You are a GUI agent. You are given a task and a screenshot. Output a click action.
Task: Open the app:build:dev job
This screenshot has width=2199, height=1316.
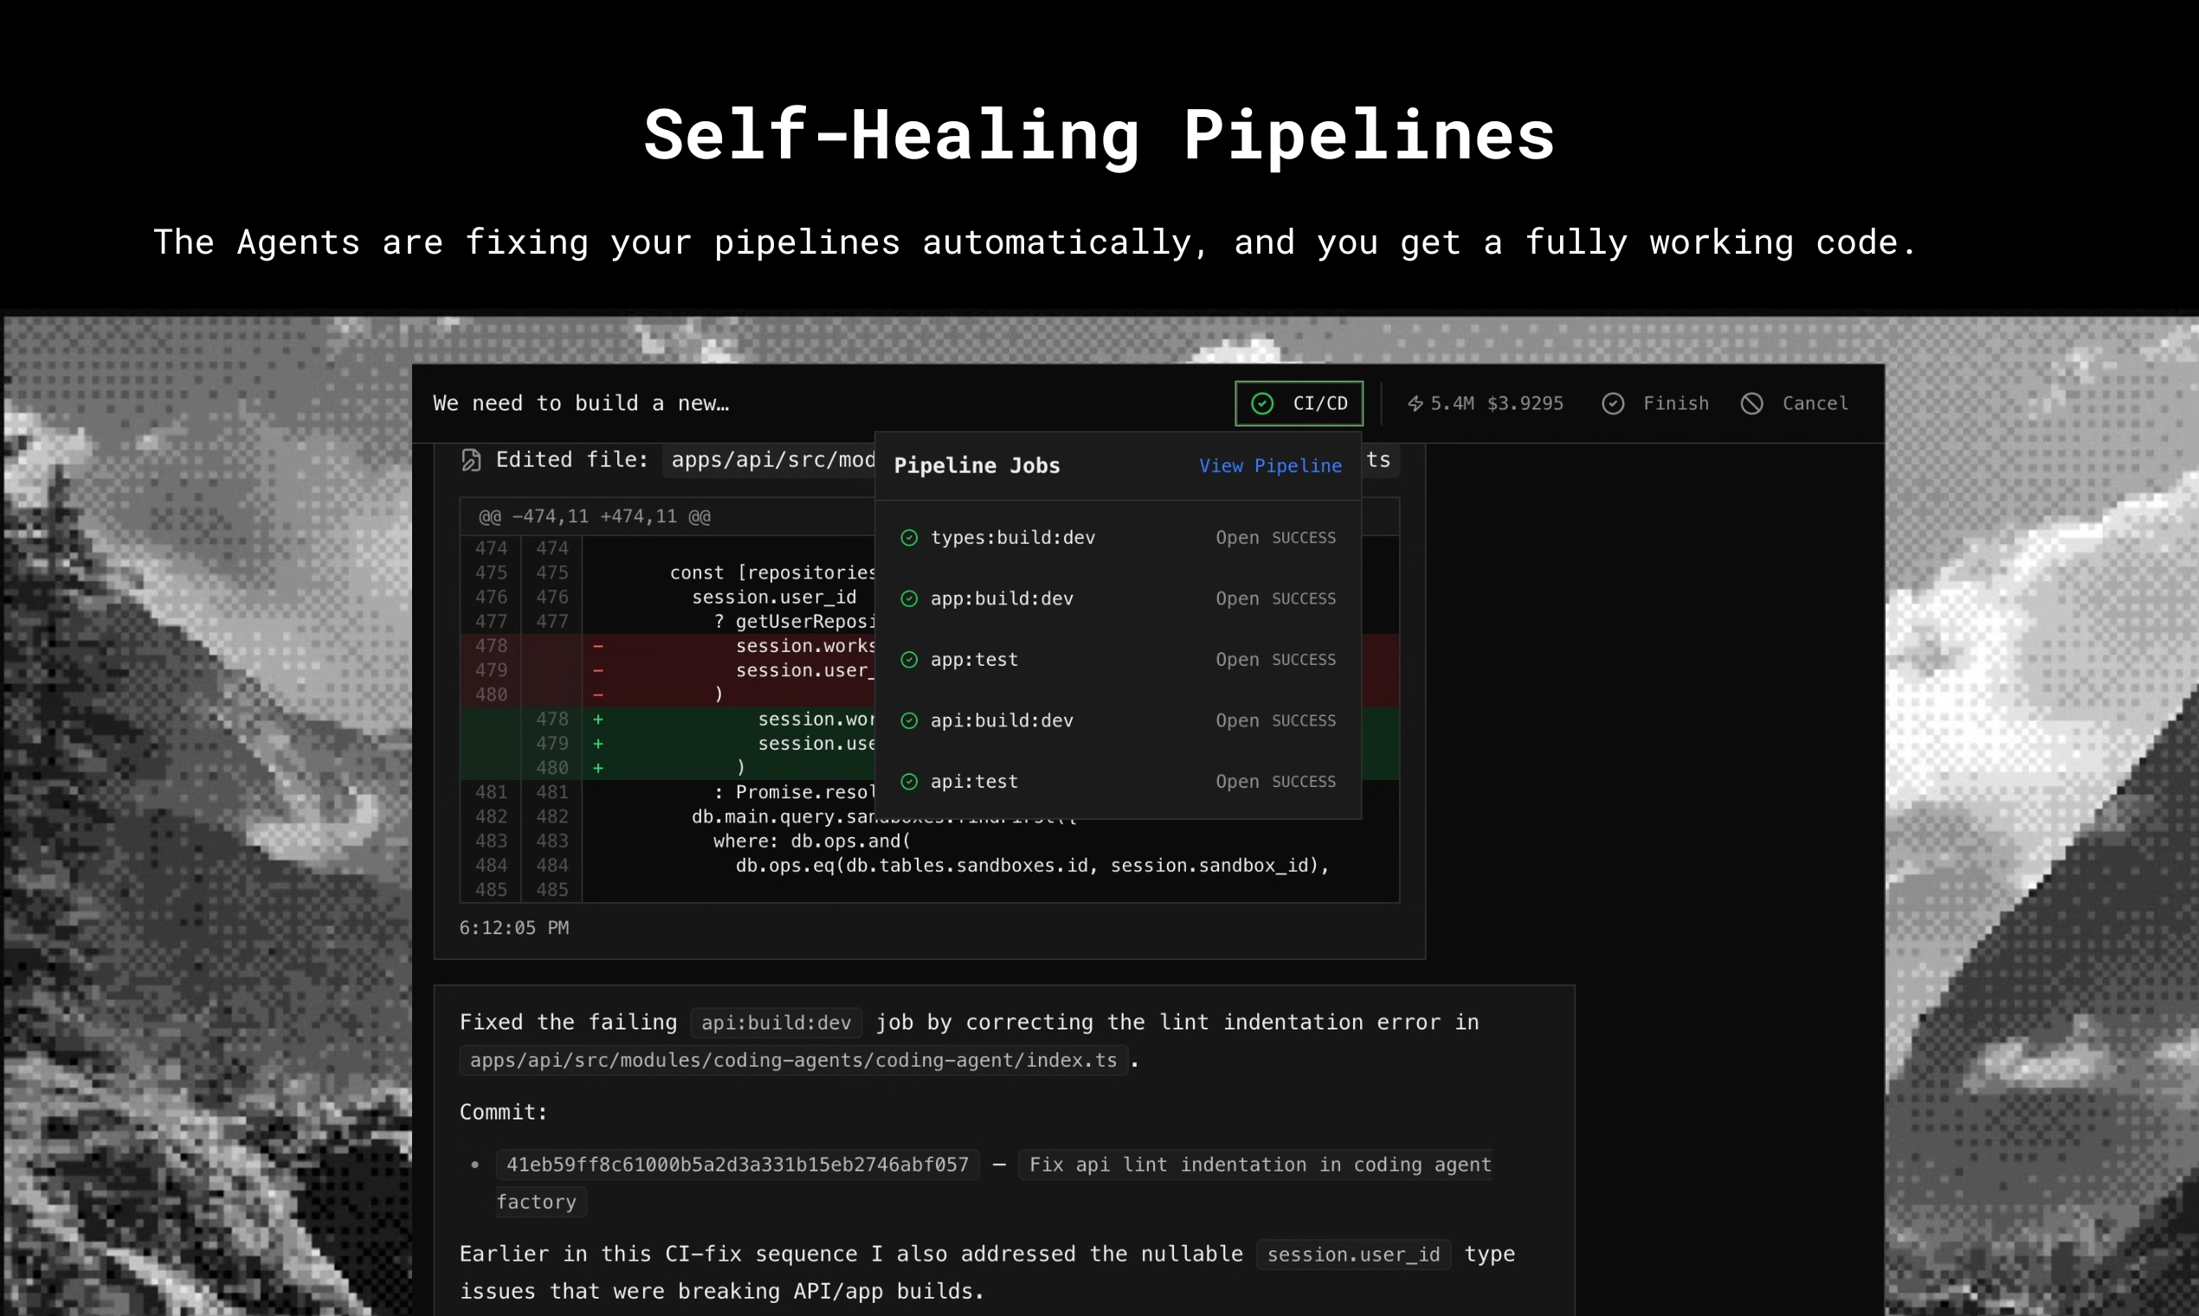[x=1237, y=598]
